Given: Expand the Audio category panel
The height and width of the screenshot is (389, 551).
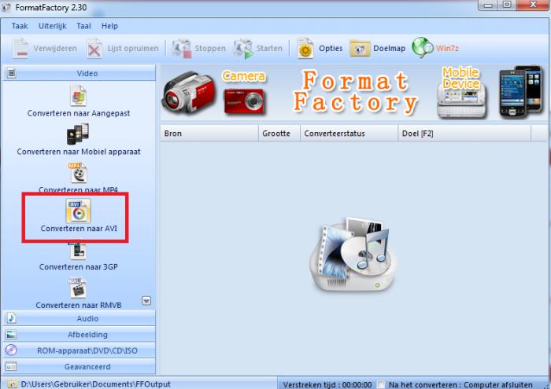Looking at the screenshot, I should point(79,318).
